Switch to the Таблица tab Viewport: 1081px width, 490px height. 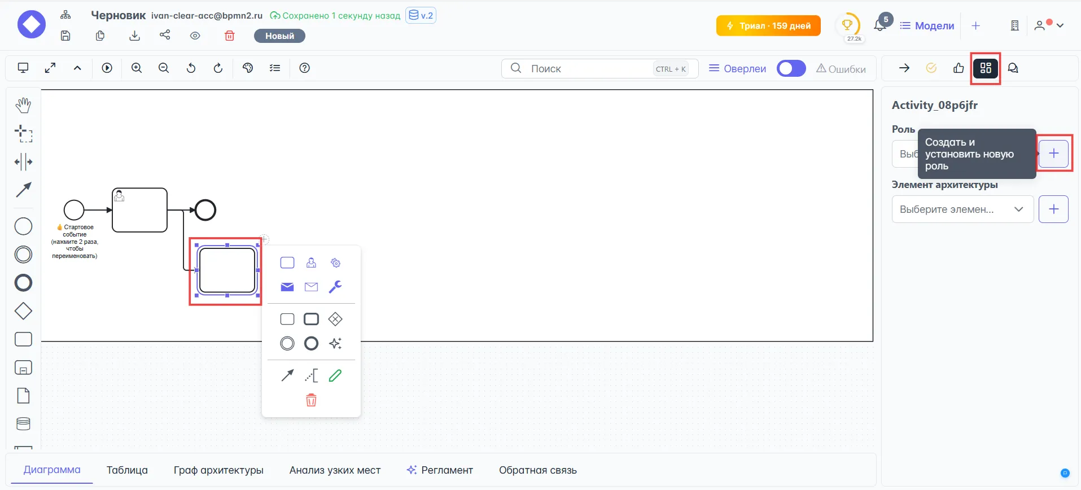(127, 470)
